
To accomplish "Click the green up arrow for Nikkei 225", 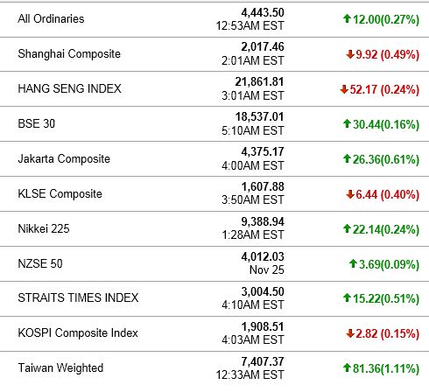I will 347,228.
